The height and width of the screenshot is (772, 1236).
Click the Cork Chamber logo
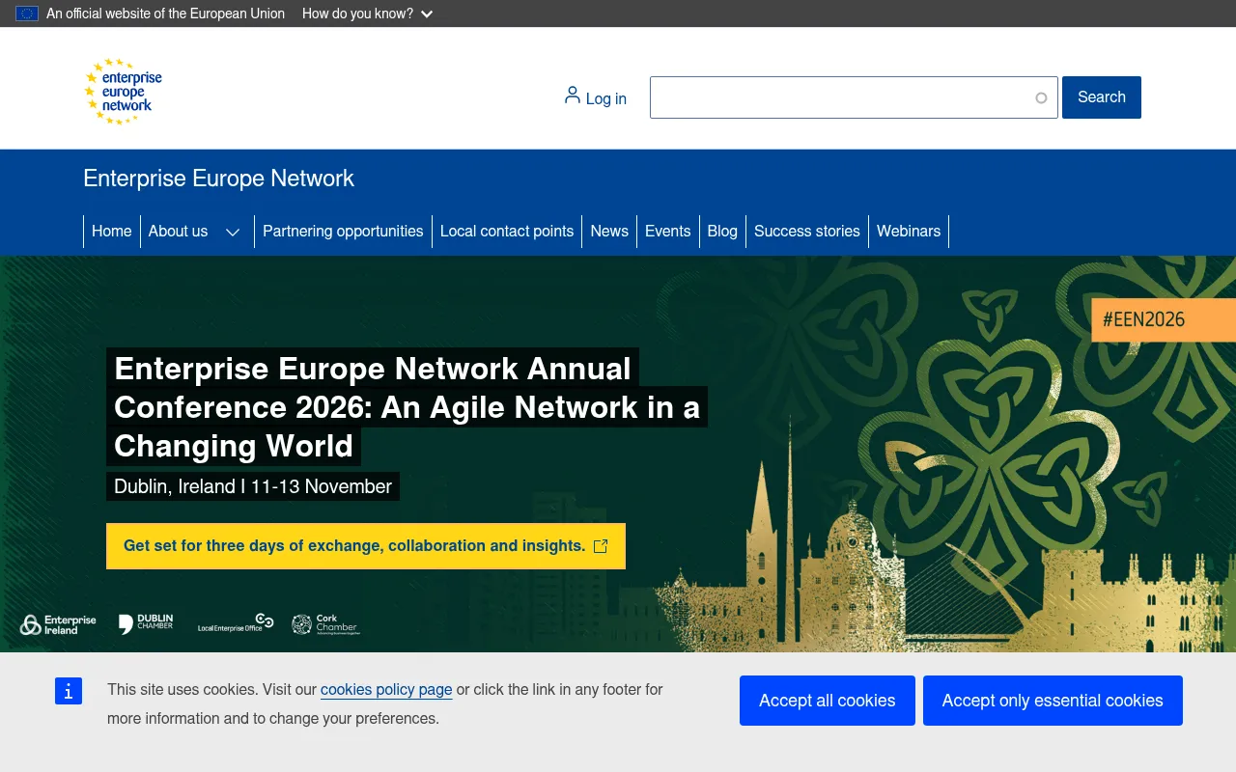tap(326, 624)
